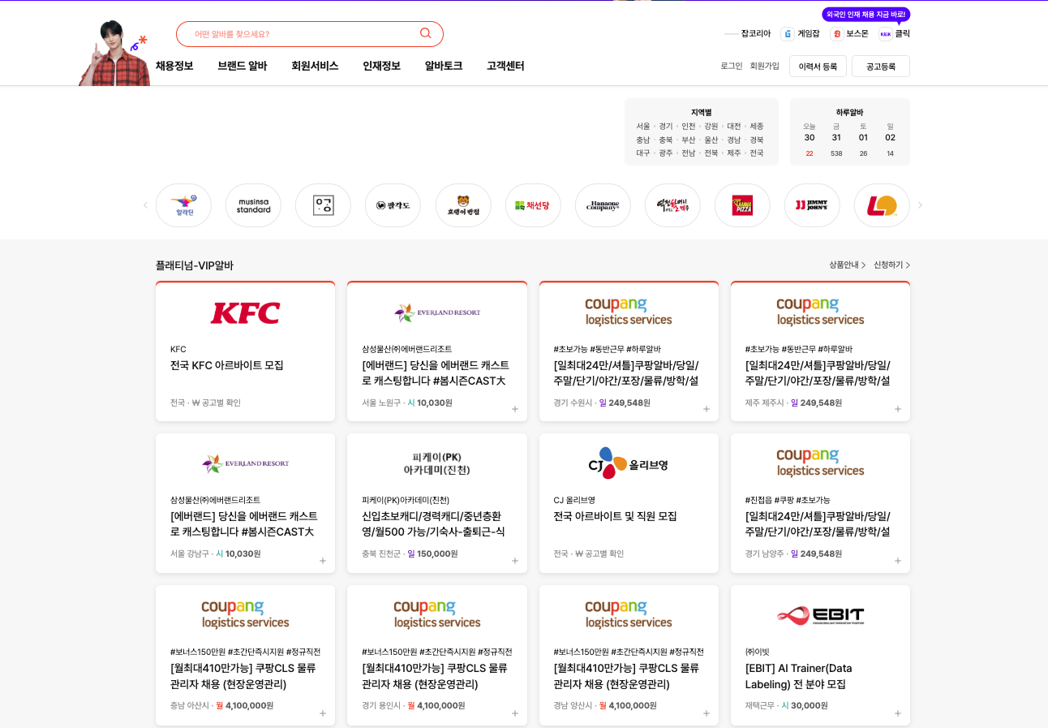Select the 알라딘 brand logo circle
Screen dimensions: 1048x728
point(183,205)
